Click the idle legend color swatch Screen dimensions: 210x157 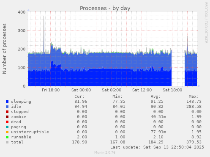coord(7,107)
